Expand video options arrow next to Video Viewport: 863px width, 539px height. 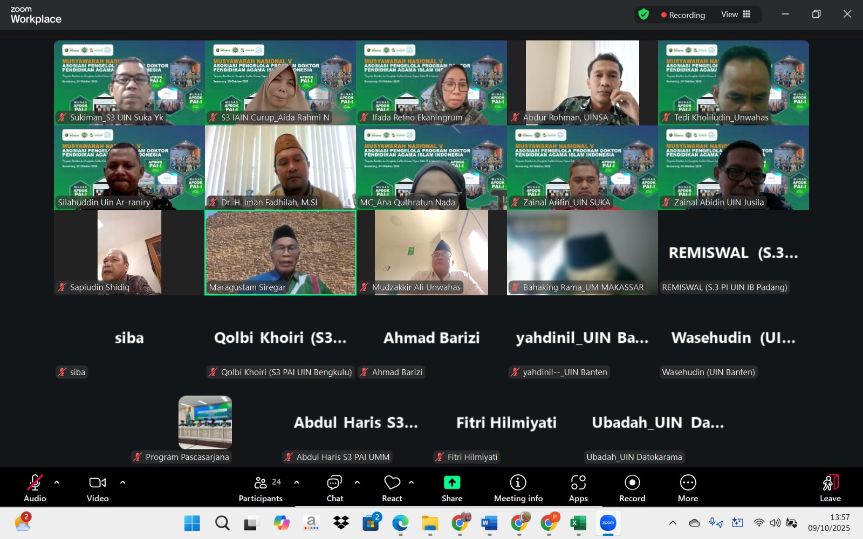point(122,482)
